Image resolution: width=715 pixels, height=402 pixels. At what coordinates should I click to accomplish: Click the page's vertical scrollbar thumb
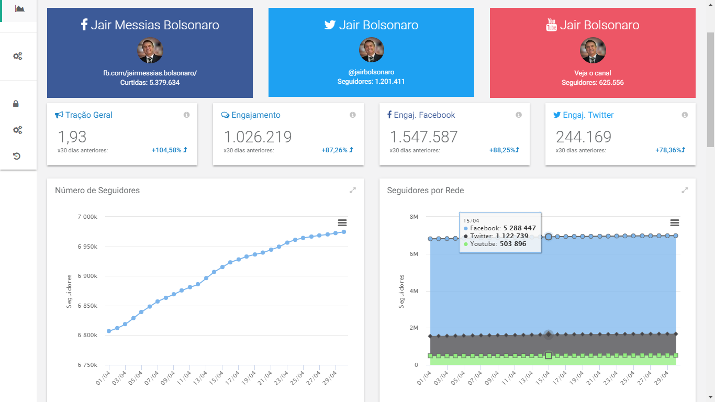pyautogui.click(x=710, y=89)
